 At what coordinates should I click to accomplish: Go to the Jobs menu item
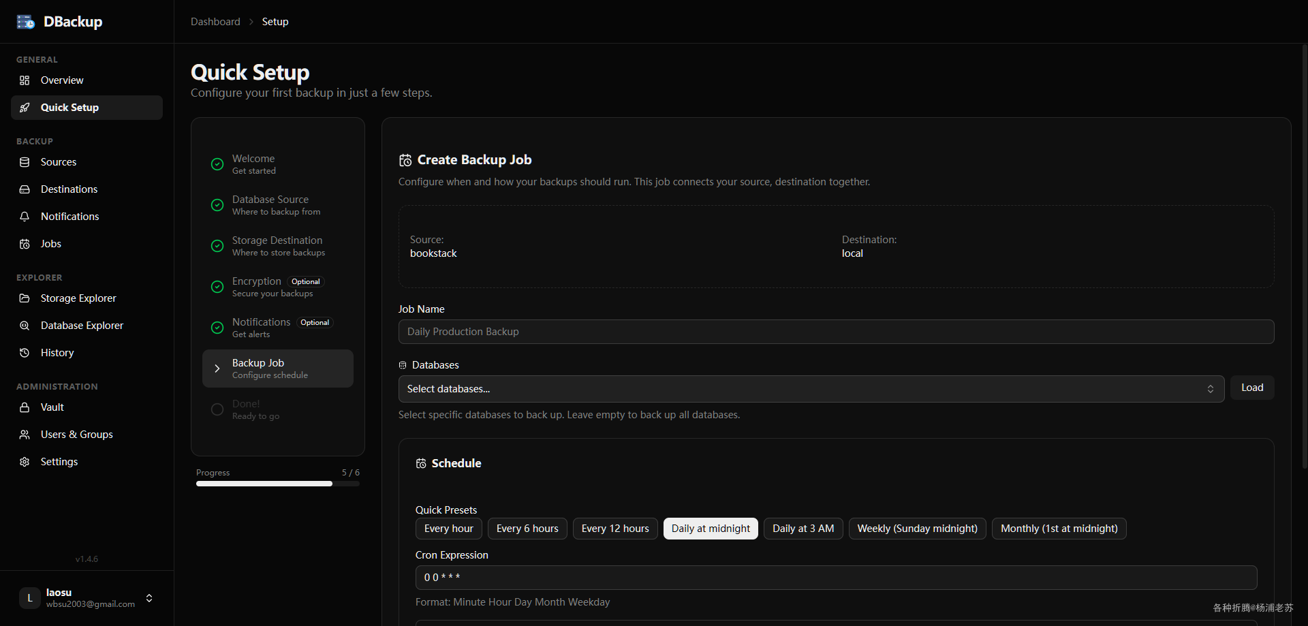[51, 244]
